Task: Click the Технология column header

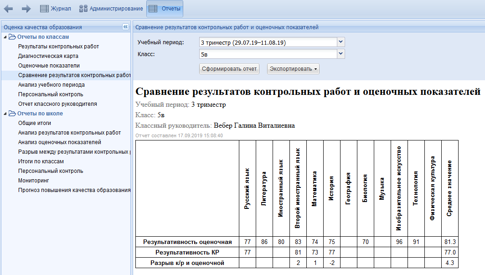Action: pos(416,188)
